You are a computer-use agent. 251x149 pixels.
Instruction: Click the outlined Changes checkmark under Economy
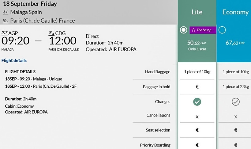(x=235, y=102)
